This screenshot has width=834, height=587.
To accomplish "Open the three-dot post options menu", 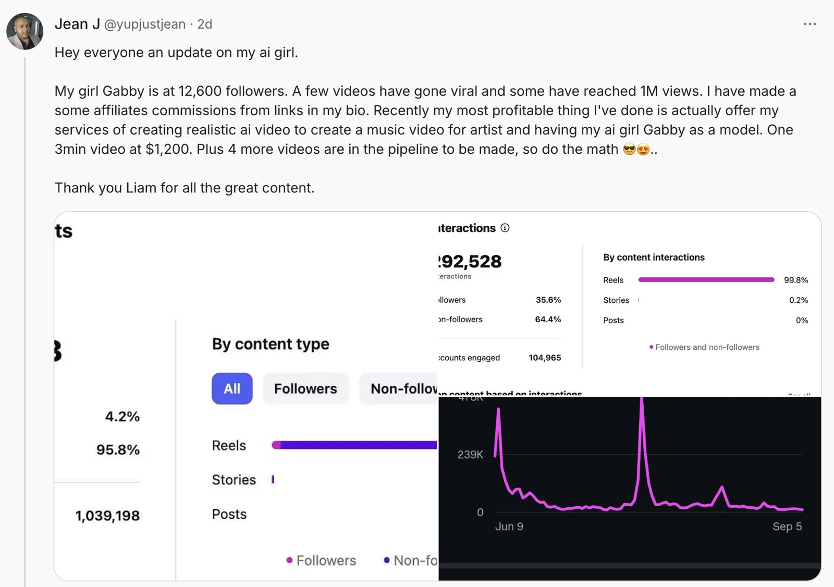I will (810, 24).
